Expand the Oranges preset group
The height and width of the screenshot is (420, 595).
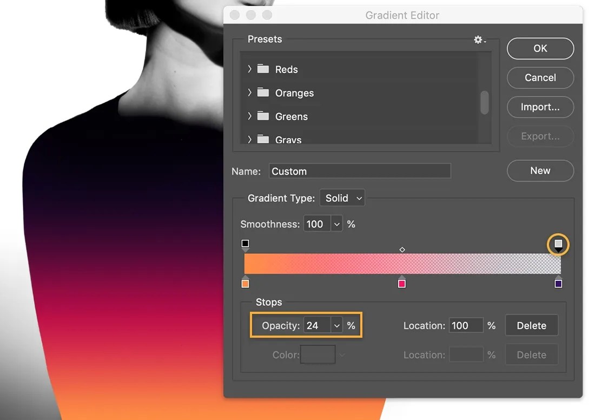click(x=249, y=93)
